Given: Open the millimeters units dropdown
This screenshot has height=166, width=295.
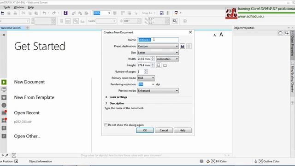Looking at the screenshot, I should coord(167,59).
